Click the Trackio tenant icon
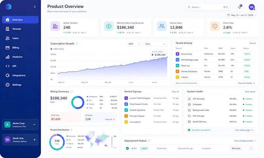 (177, 77)
